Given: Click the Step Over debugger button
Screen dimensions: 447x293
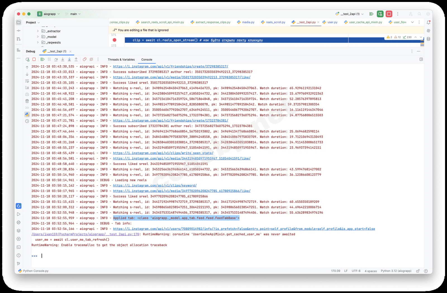Looking at the screenshot, I should pos(56,59).
